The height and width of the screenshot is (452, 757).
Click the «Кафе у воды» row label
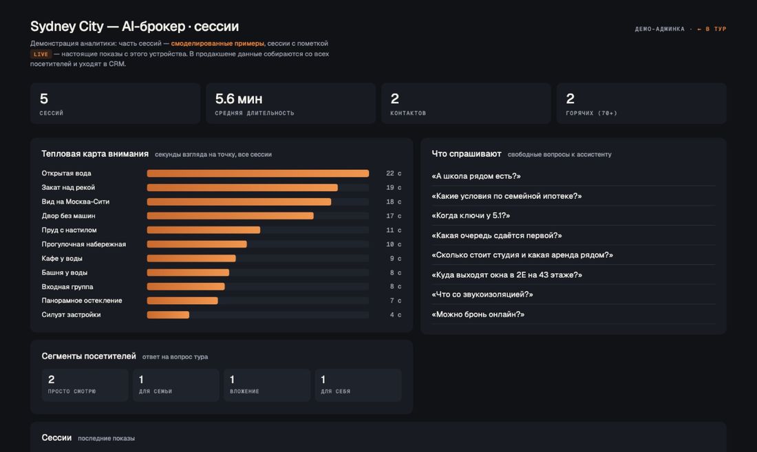tap(62, 259)
